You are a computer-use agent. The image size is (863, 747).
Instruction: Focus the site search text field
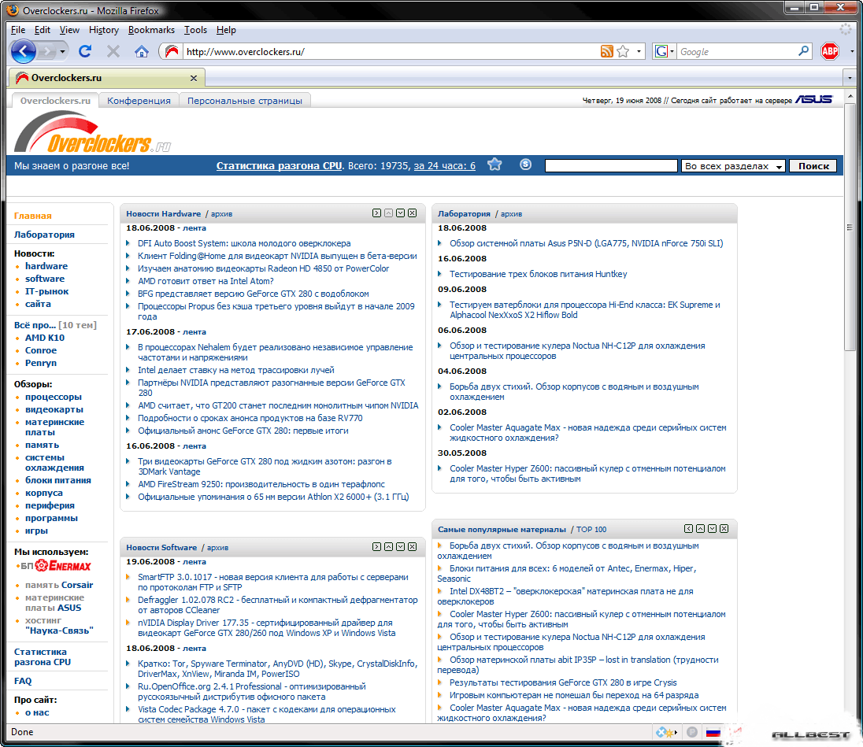click(611, 166)
